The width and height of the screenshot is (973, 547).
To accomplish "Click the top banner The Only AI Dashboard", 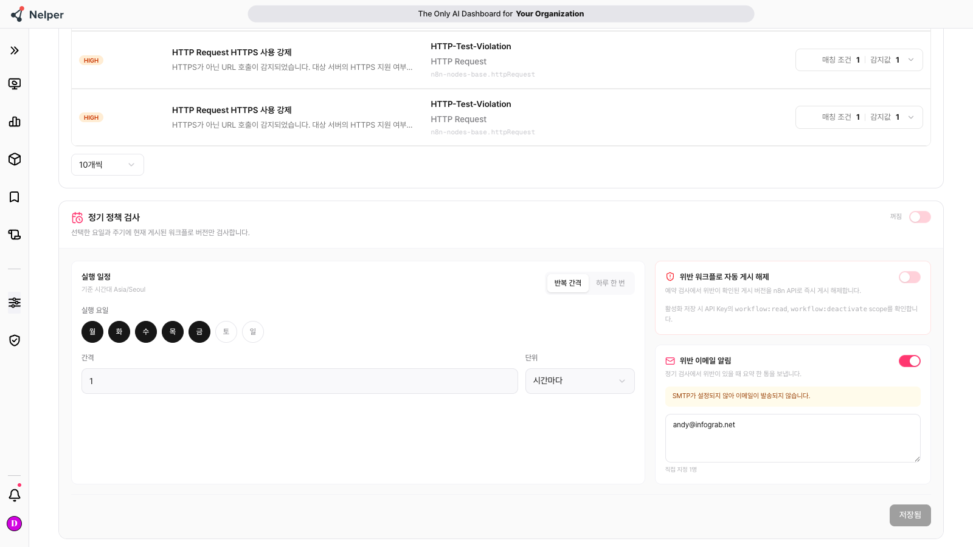I will [x=501, y=14].
